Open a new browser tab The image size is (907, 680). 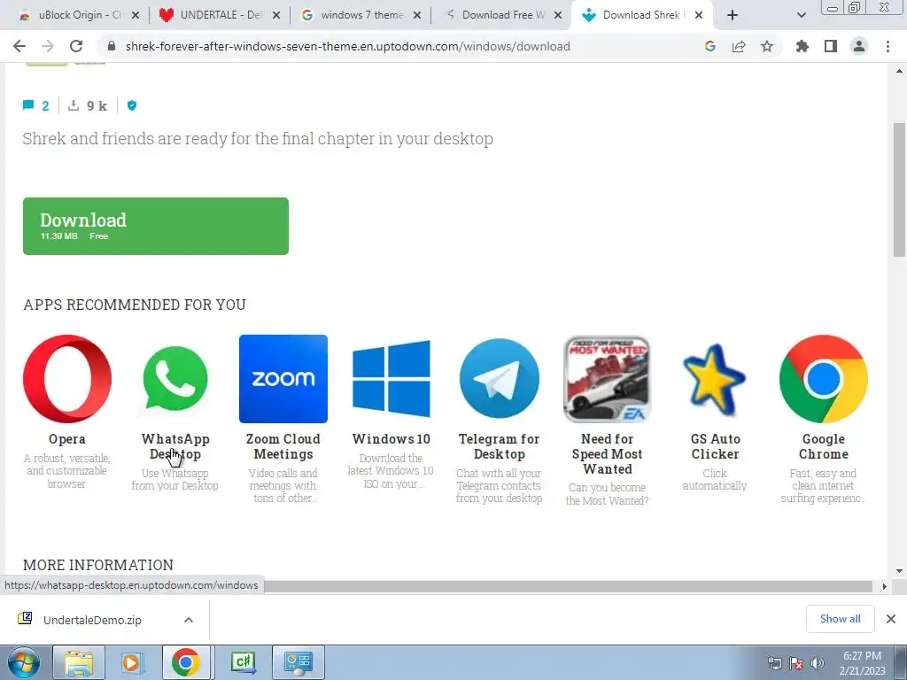(733, 15)
